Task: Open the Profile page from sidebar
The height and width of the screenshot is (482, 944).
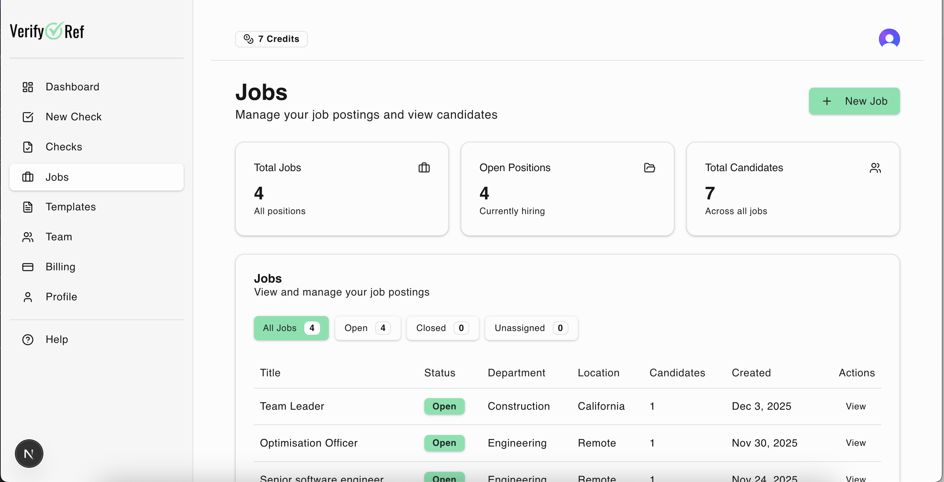Action: point(61,297)
